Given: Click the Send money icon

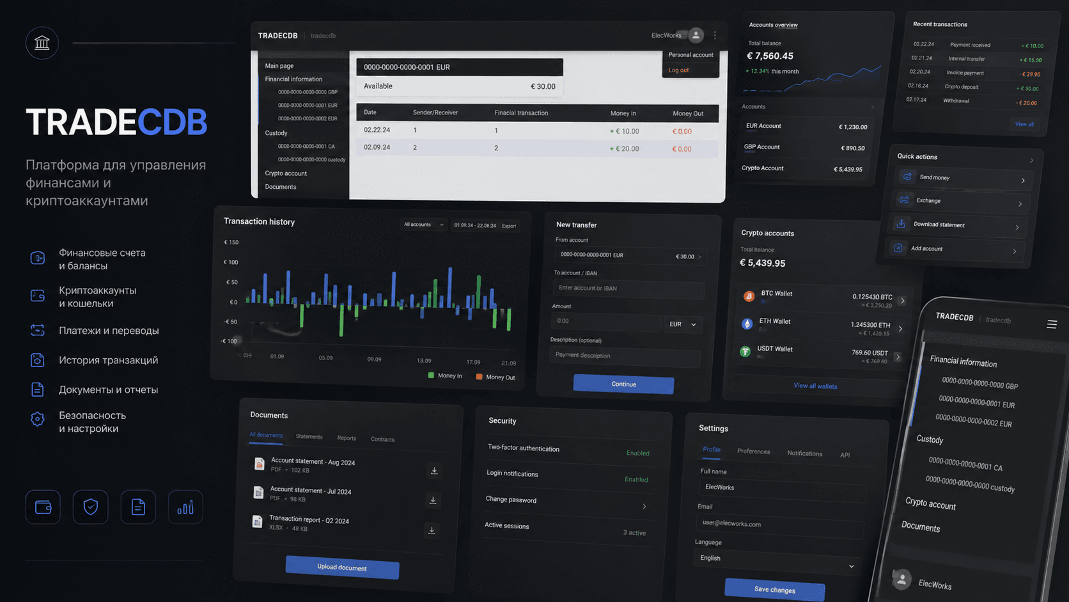Looking at the screenshot, I should [x=907, y=177].
